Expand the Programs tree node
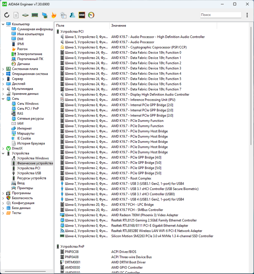 point(3,193)
